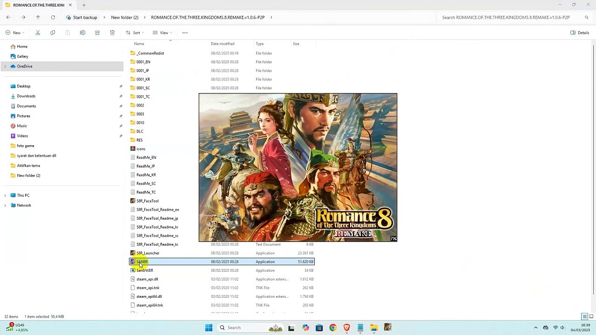Go back with the Back arrow
Image resolution: width=596 pixels, height=335 pixels.
pyautogui.click(x=8, y=17)
